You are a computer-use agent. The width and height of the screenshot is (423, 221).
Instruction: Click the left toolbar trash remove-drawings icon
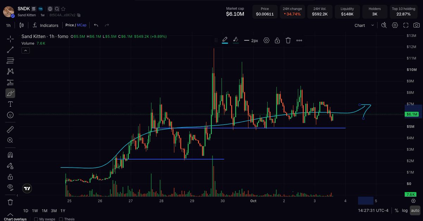(11, 202)
